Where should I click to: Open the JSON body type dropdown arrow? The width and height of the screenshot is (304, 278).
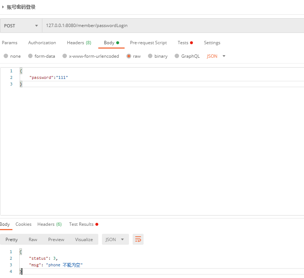224,56
